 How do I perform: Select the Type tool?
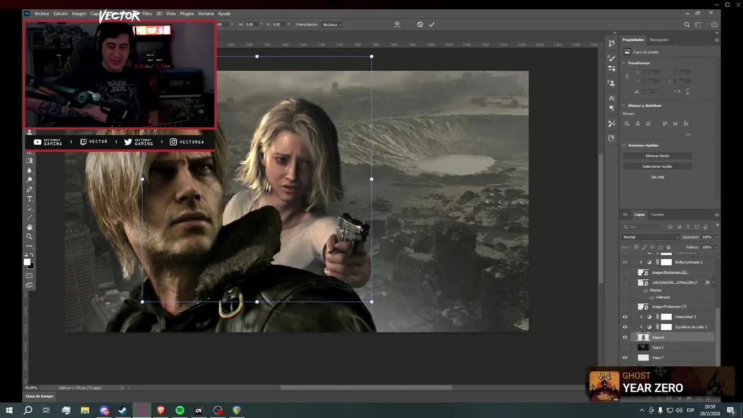[30, 199]
